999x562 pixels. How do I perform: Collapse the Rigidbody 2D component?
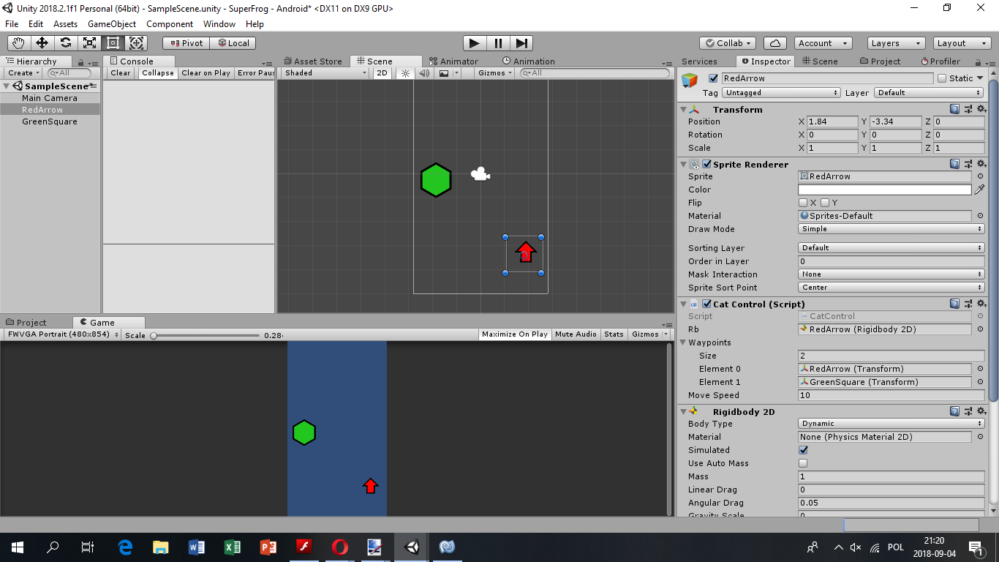coord(683,411)
